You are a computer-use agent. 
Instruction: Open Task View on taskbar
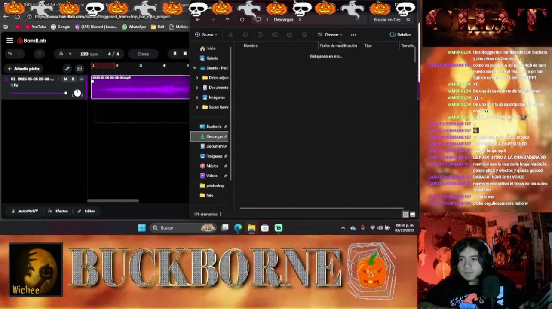(224, 228)
